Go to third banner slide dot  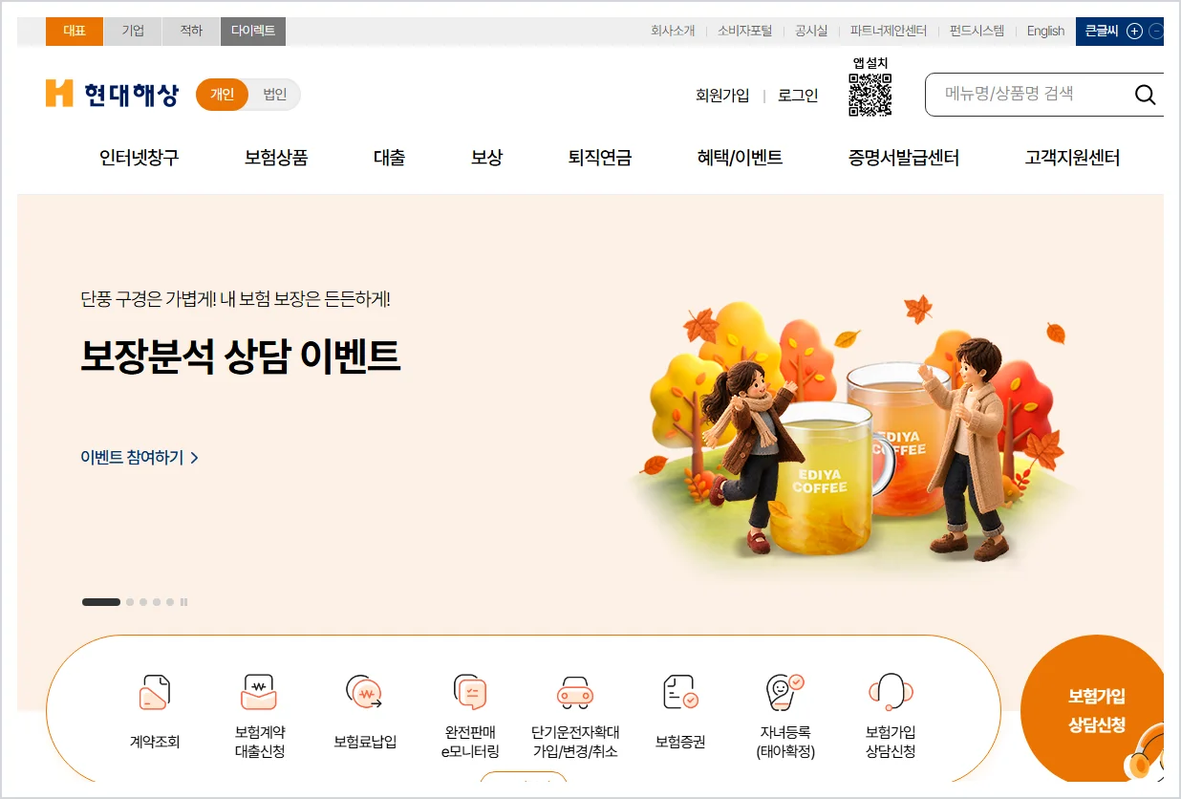[x=143, y=602]
